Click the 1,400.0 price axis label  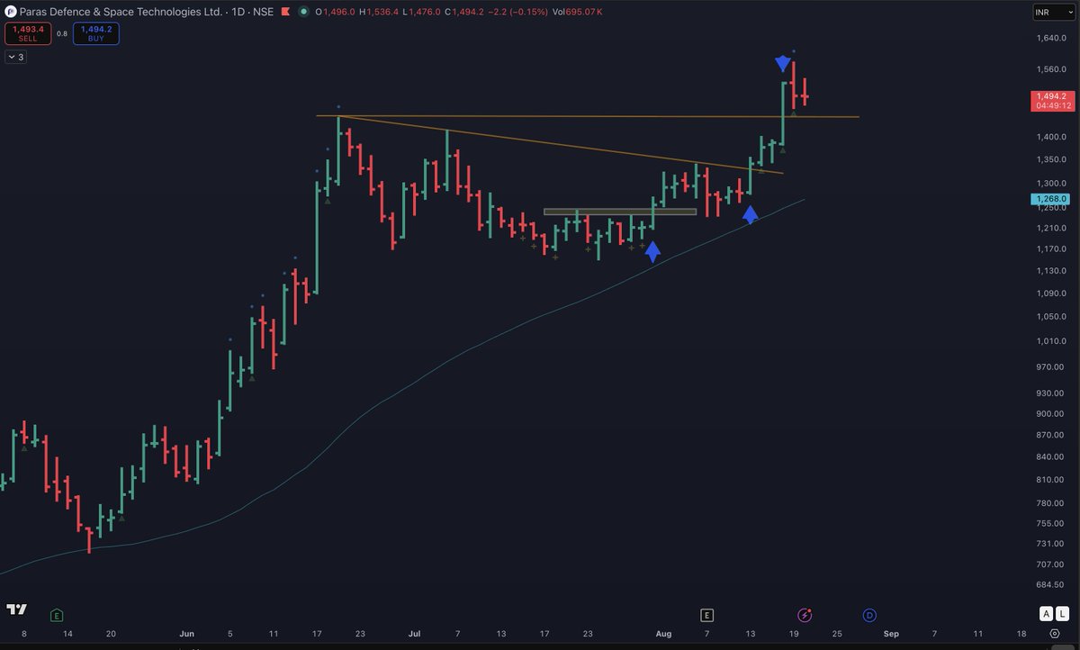coord(1049,138)
